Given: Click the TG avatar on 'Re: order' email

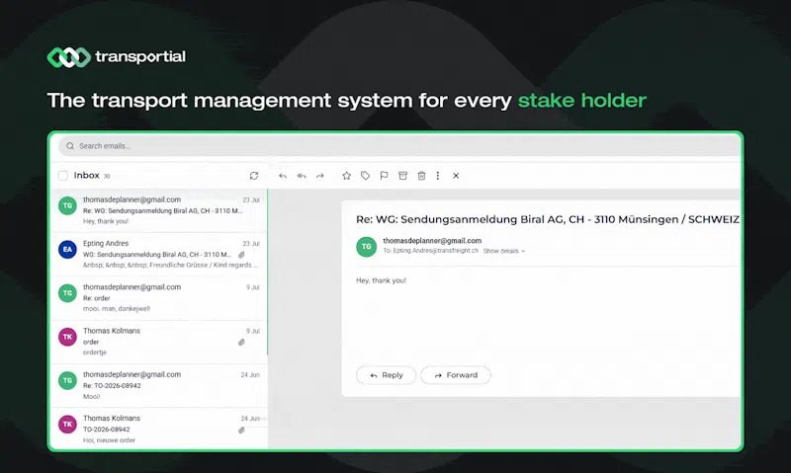Looking at the screenshot, I should coord(67,293).
